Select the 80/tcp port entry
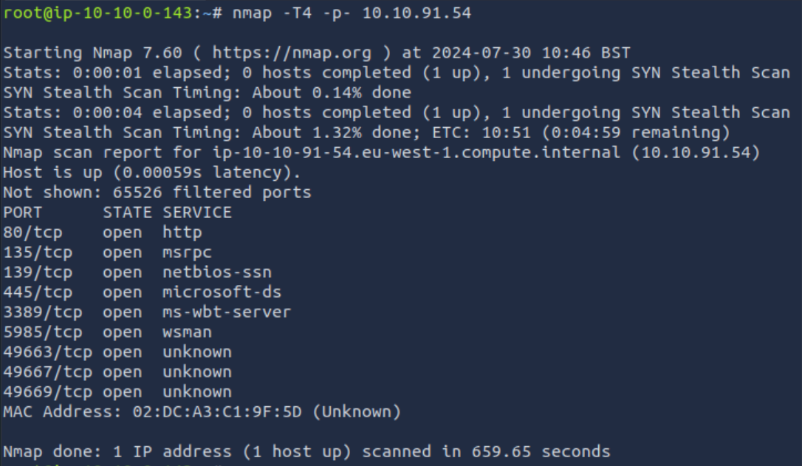The image size is (802, 466). click(x=33, y=232)
